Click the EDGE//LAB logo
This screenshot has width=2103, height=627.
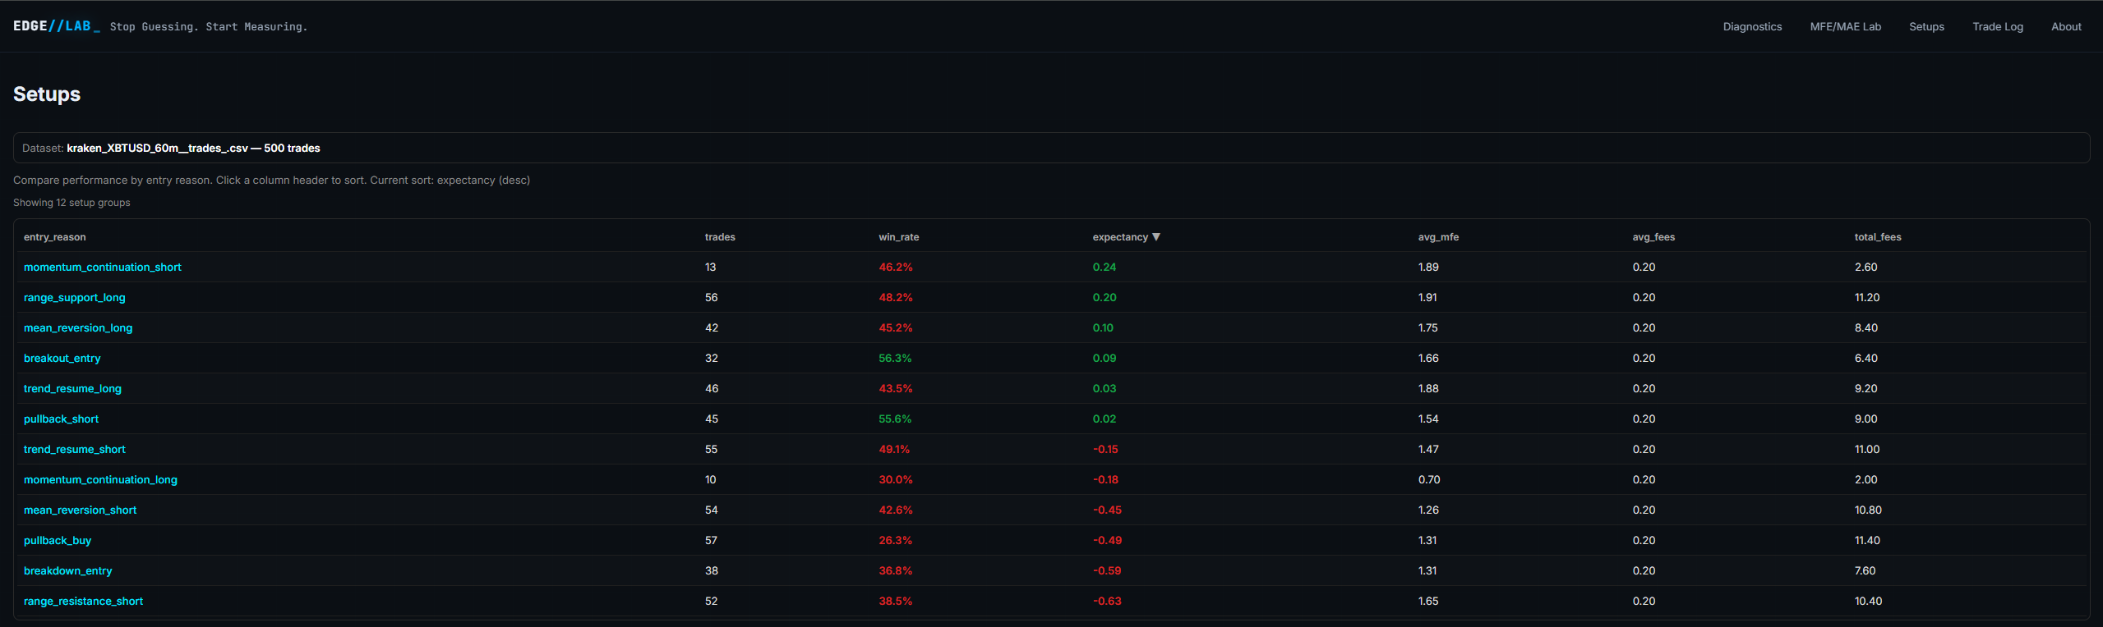[x=56, y=26]
